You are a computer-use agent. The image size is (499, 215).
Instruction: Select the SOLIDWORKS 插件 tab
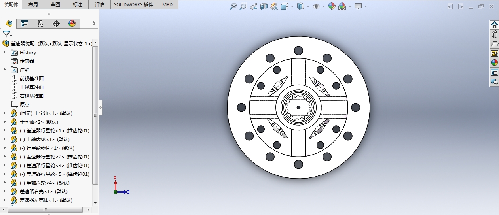point(133,5)
